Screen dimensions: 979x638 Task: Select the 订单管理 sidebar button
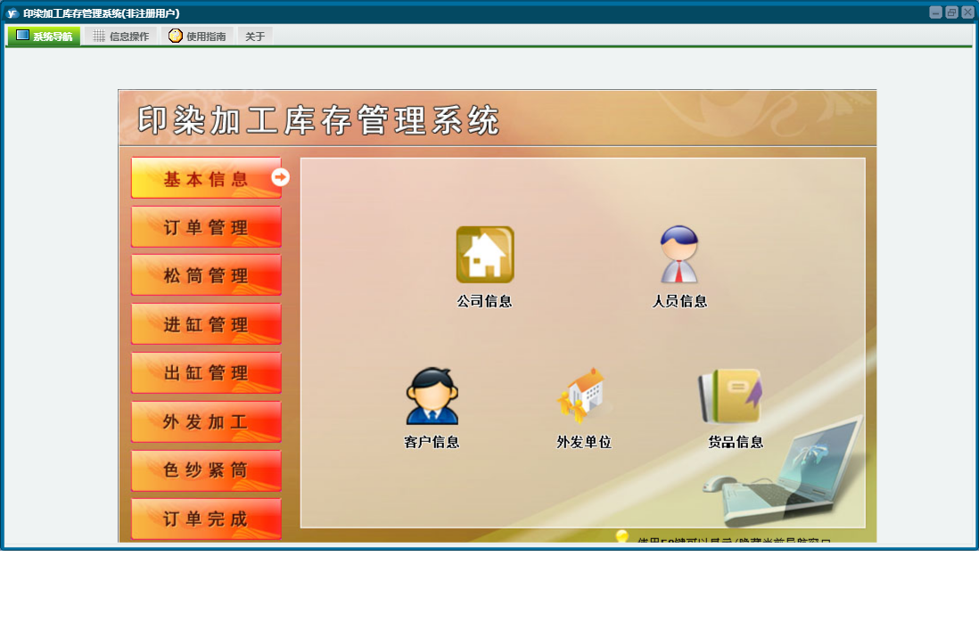(206, 226)
